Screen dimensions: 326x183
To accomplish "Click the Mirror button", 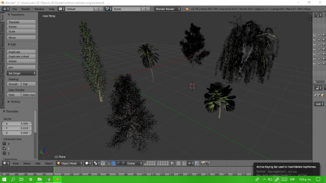I will pyautogui.click(x=21, y=38).
